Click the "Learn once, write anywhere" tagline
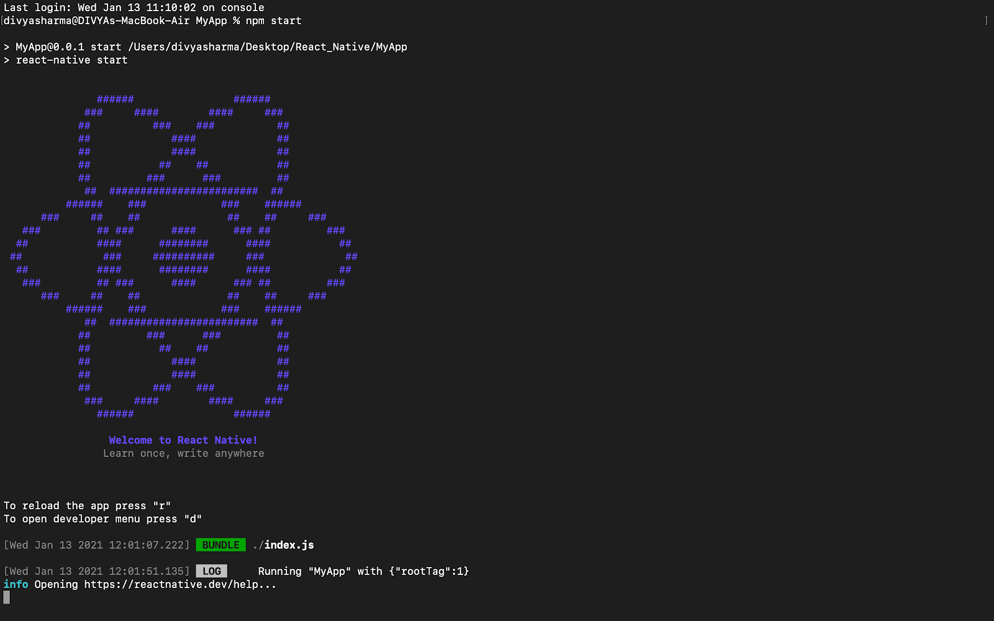The image size is (994, 621). 184,453
